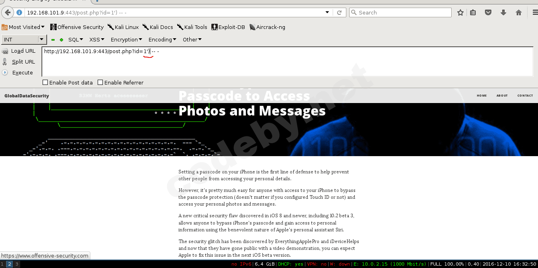
Task: Click the 'DHCP: yes' status entry
Action: tap(291, 264)
